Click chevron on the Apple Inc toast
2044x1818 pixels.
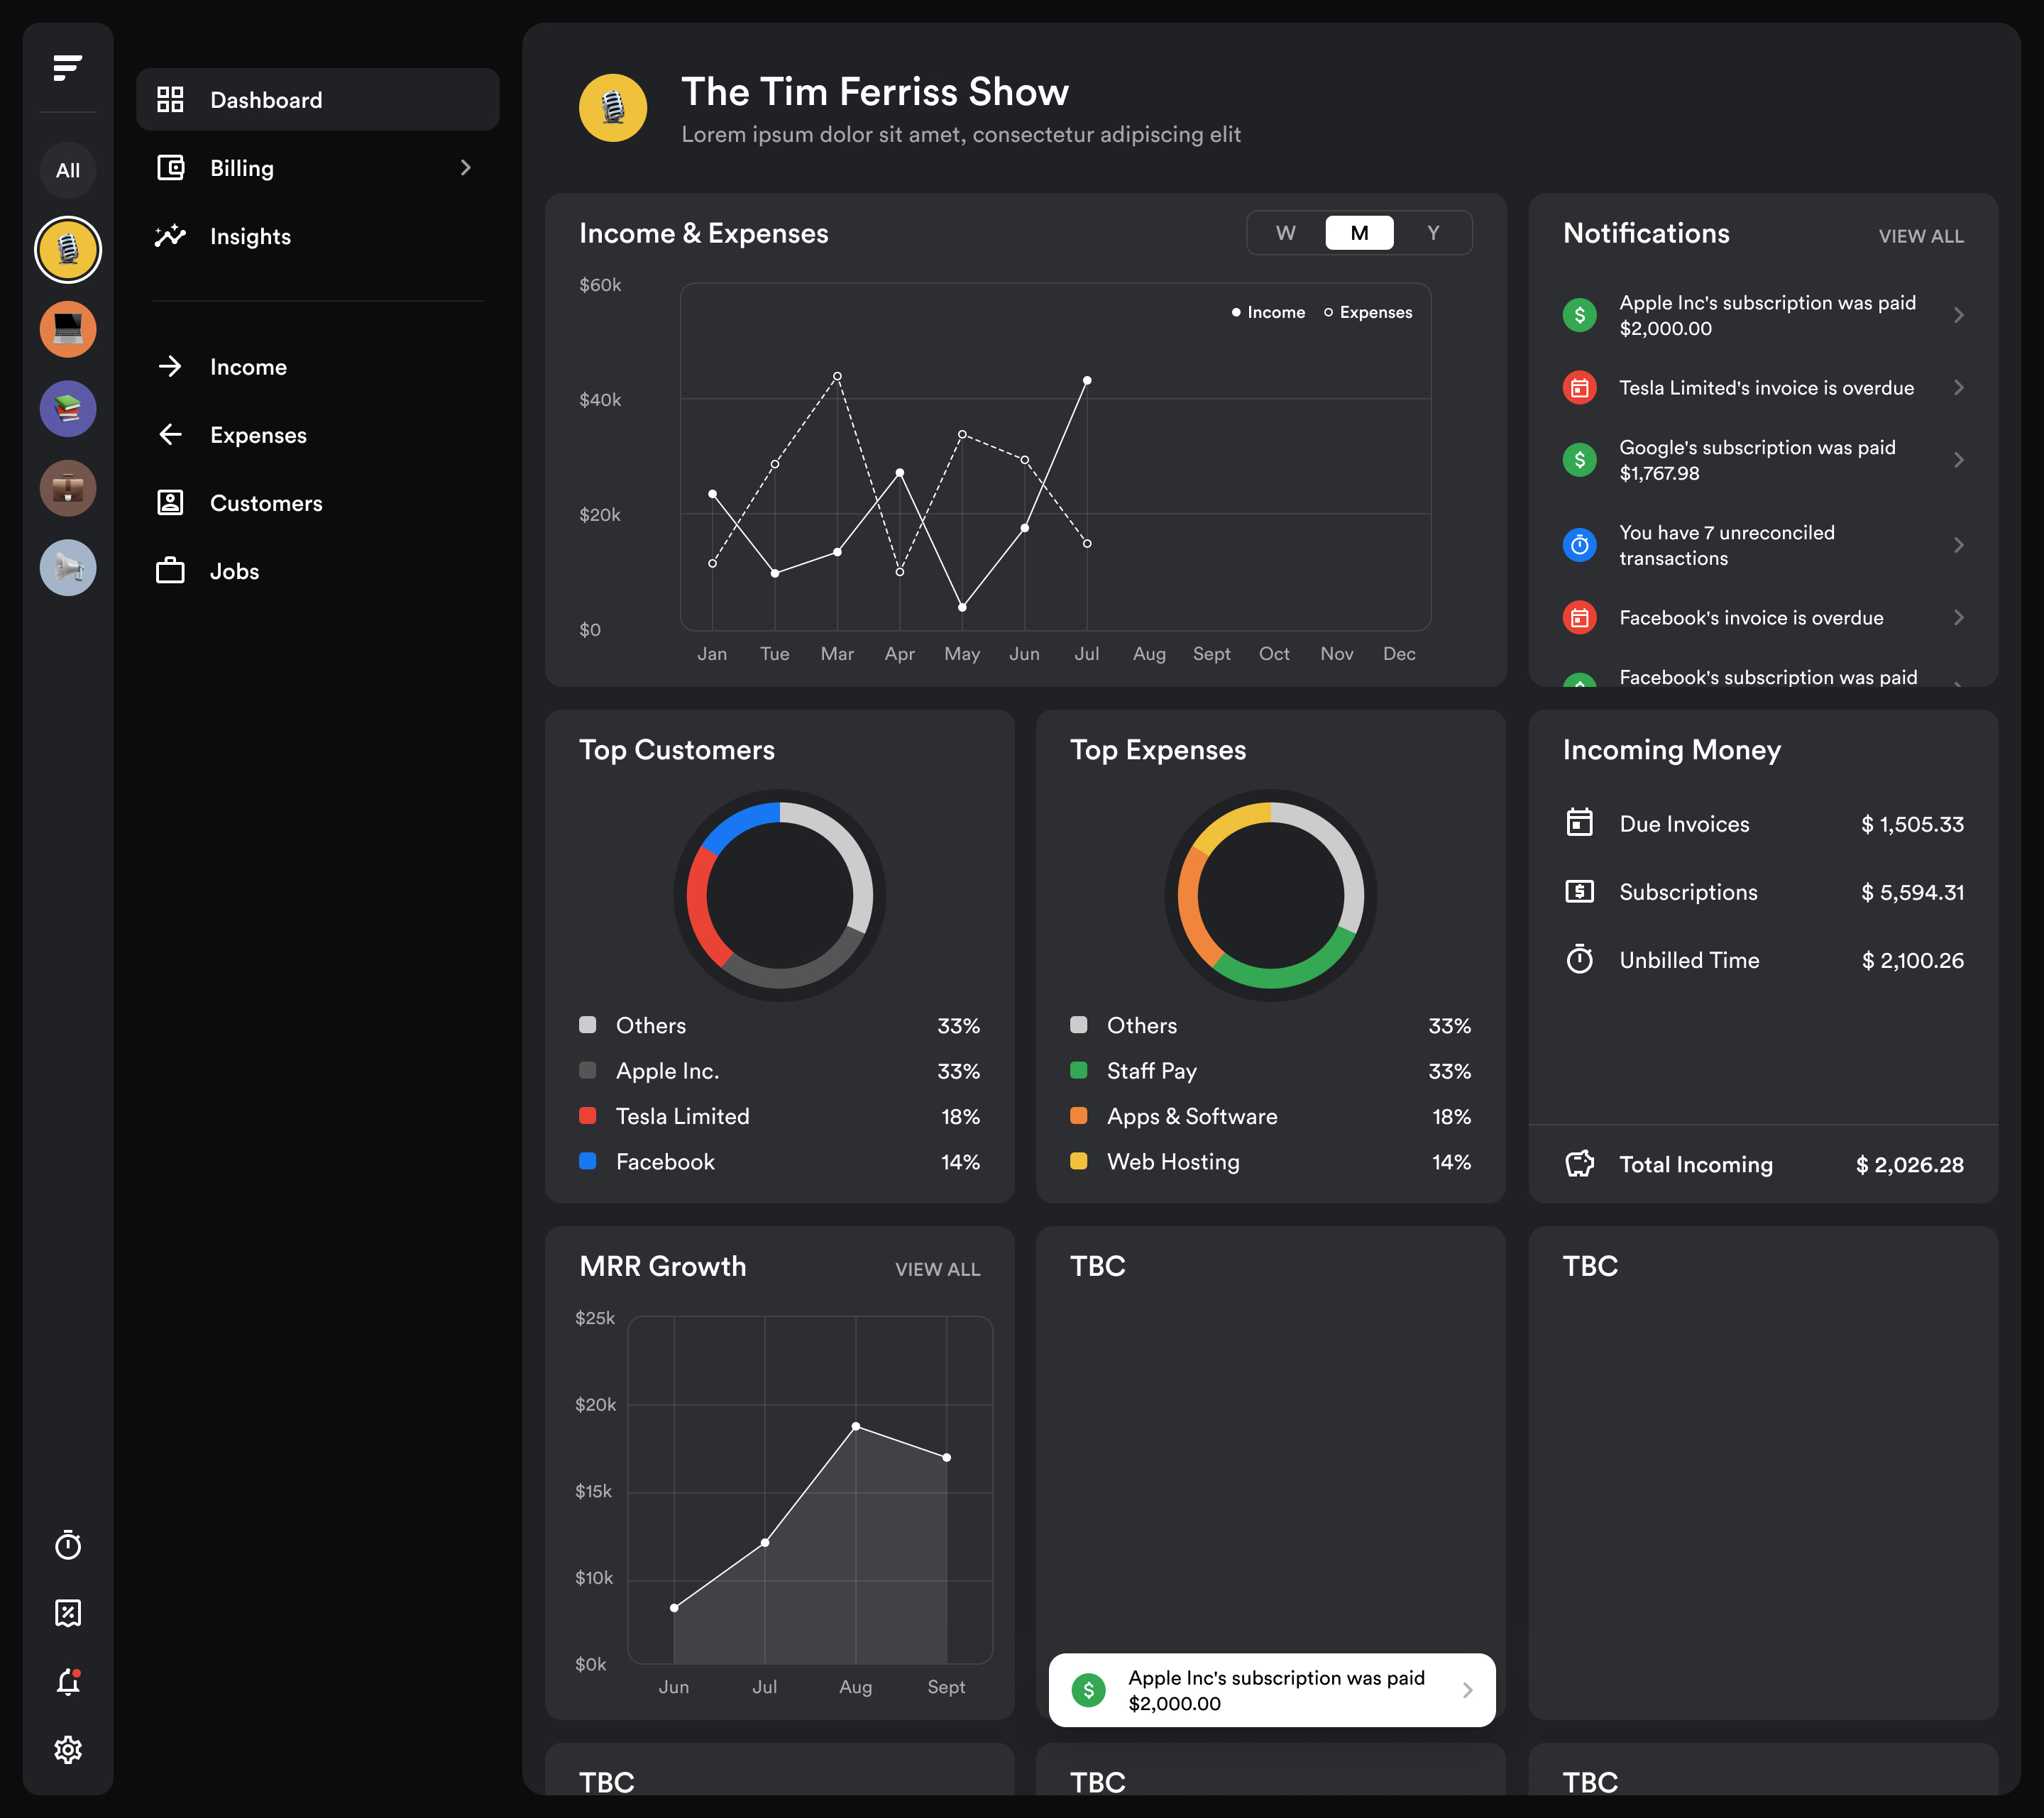pos(1467,1690)
